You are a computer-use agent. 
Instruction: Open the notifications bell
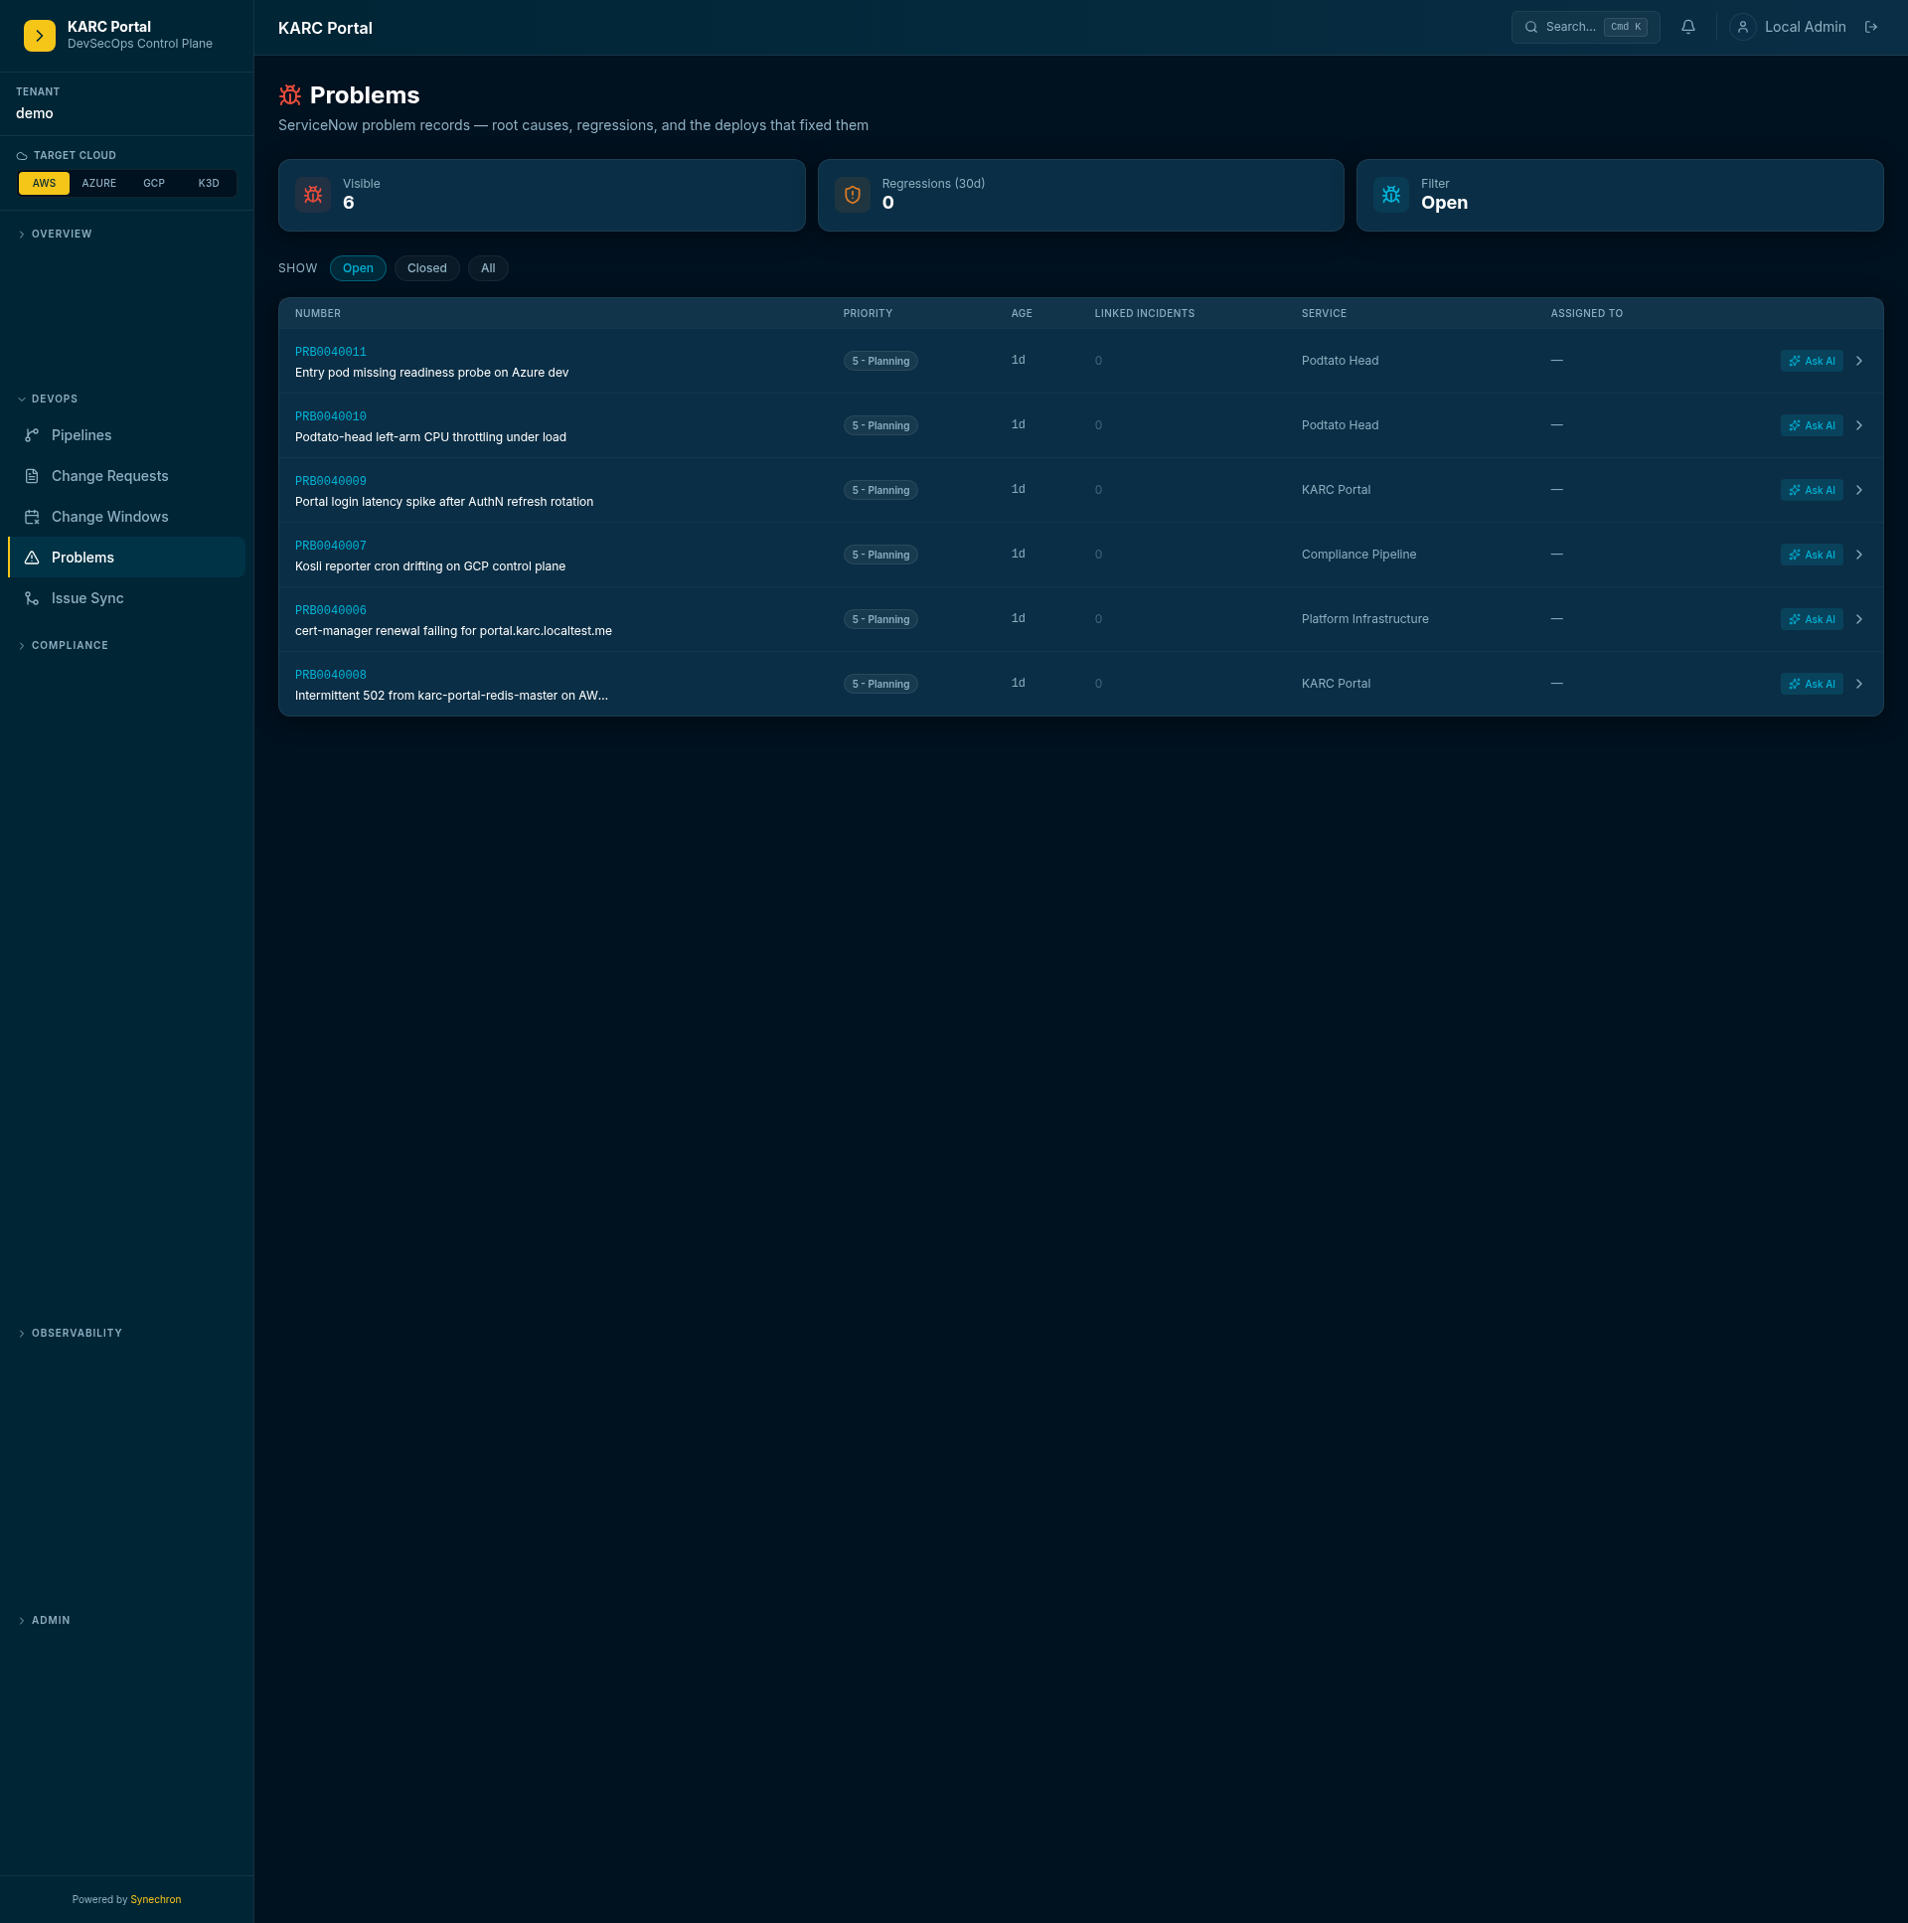coord(1688,28)
